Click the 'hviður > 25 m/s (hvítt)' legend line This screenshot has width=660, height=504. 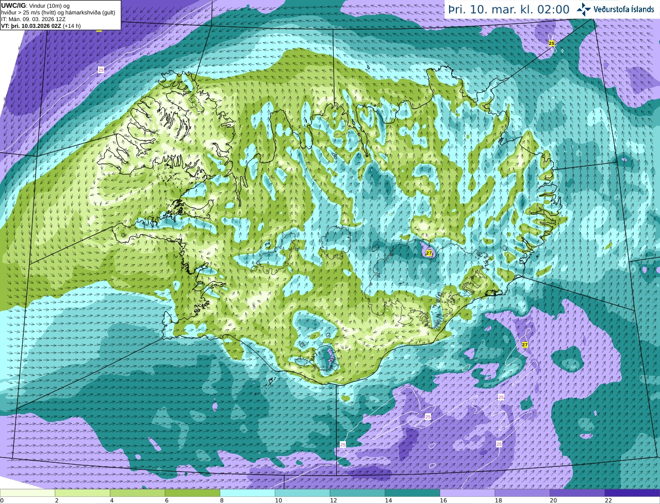click(x=58, y=12)
